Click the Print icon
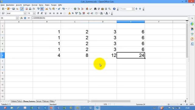 pos(30,9)
